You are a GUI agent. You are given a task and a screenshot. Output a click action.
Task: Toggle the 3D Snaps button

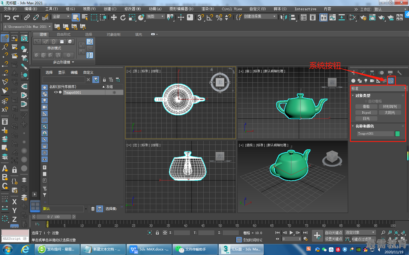pyautogui.click(x=201, y=18)
